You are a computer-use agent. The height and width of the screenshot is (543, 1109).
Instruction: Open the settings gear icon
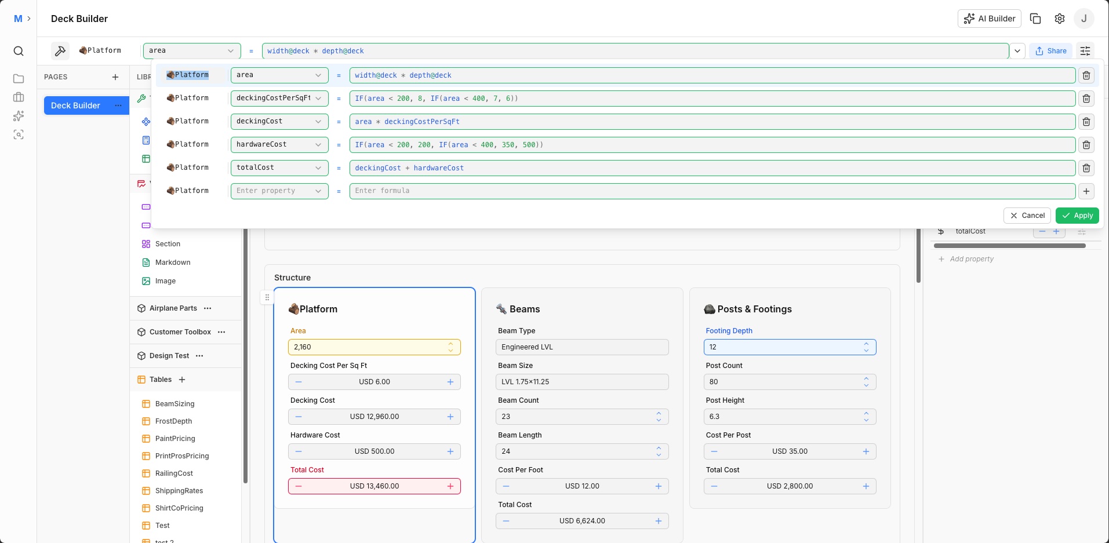pyautogui.click(x=1060, y=19)
